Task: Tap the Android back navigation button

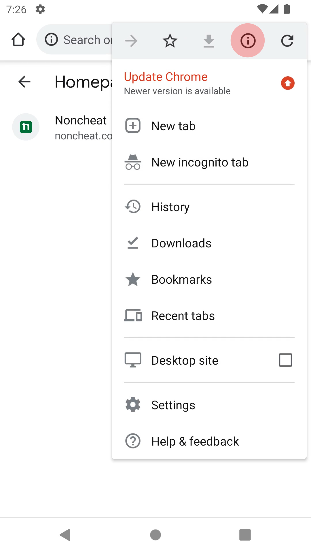Action: pos(65,535)
